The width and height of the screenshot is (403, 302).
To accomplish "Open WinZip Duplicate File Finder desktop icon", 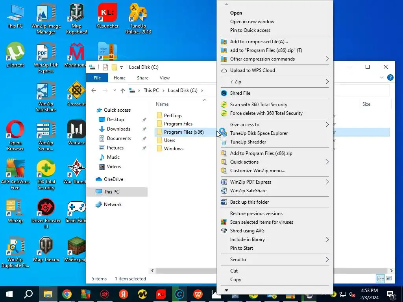I will tap(15, 253).
